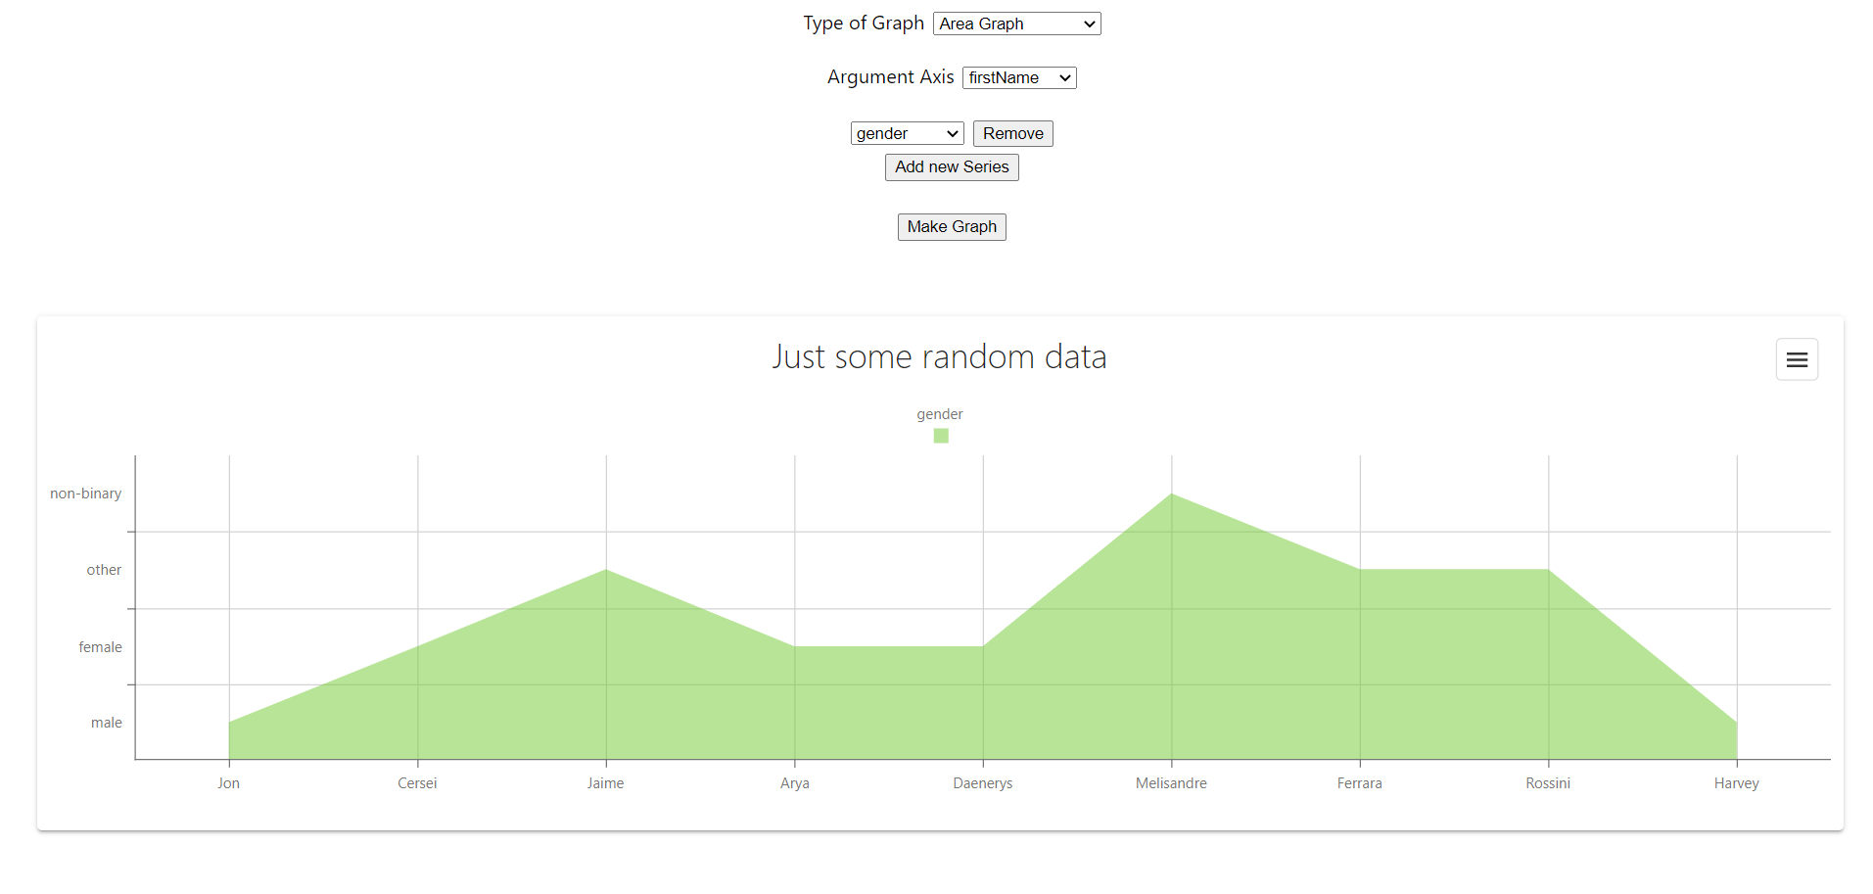Open the gender series dropdown
This screenshot has height=894, width=1873.
click(907, 133)
